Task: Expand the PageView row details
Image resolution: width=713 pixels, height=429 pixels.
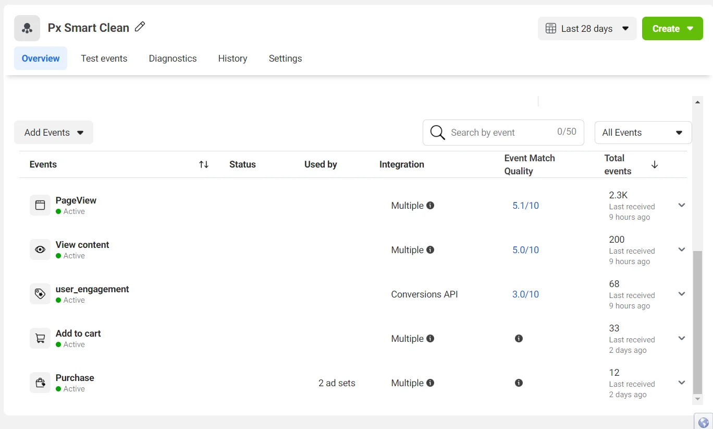Action: point(681,205)
